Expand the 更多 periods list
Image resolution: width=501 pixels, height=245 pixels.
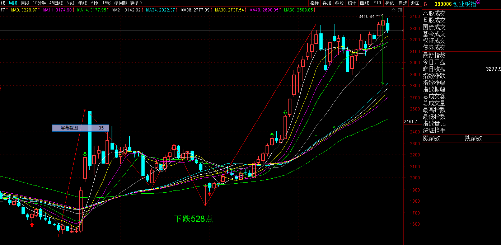coord(136,3)
